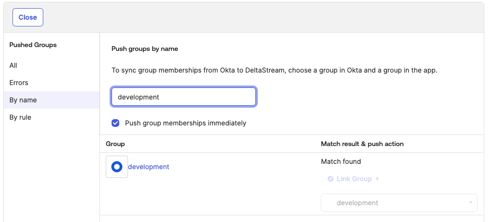Click the Pushed Groups sidebar heading
Viewport: 490px width, 222px height.
[33, 45]
